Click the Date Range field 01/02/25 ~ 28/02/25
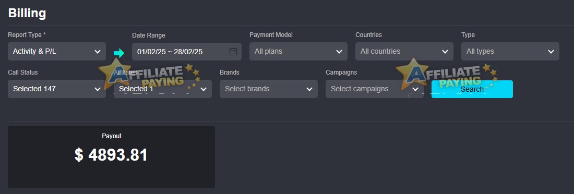Image resolution: width=574 pixels, height=194 pixels. pos(187,52)
